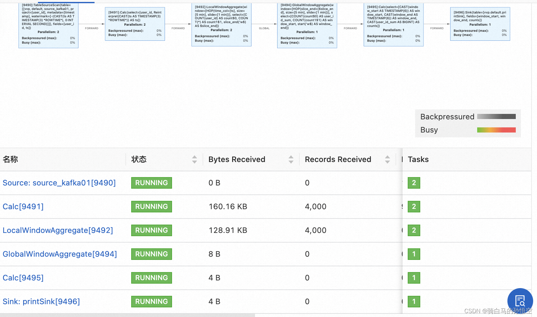This screenshot has width=537, height=317.
Task: Click the 160.16 KB bytes cell
Action: pyautogui.click(x=228, y=207)
